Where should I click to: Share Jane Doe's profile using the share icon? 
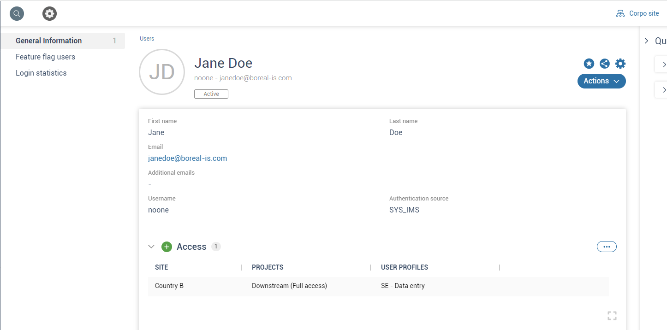(x=605, y=64)
